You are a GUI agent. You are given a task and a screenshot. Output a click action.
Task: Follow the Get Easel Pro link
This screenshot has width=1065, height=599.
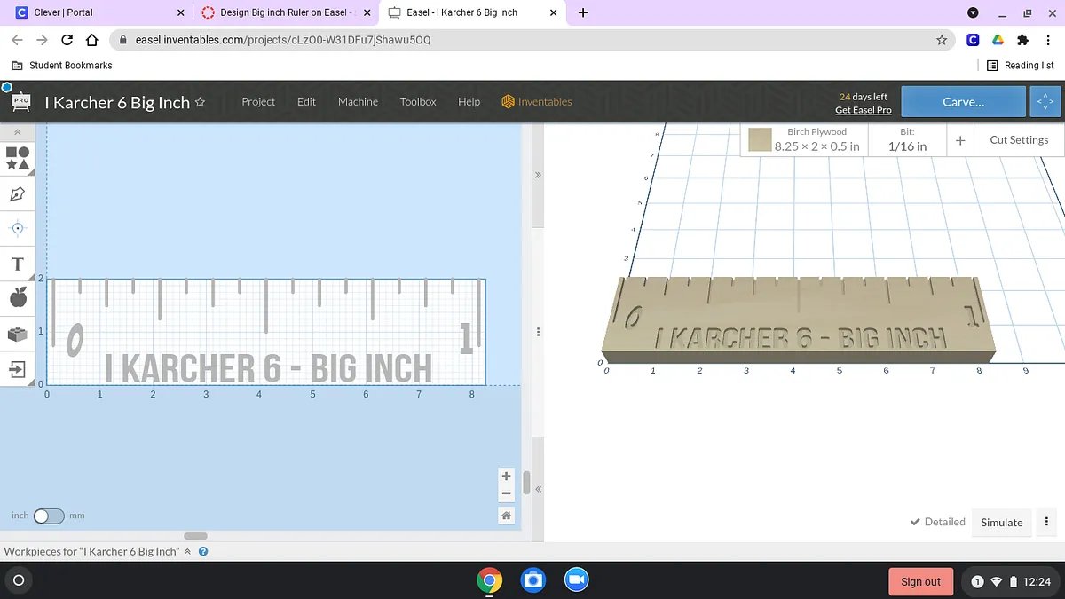pos(863,110)
